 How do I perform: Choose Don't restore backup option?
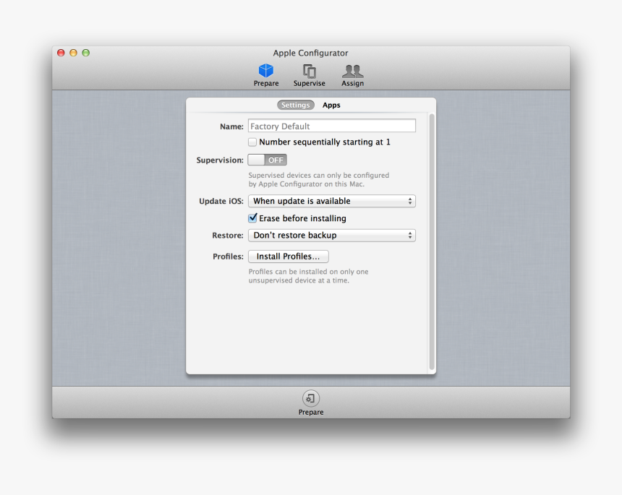click(x=331, y=235)
